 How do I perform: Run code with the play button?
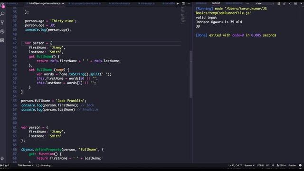[x=178, y=3]
